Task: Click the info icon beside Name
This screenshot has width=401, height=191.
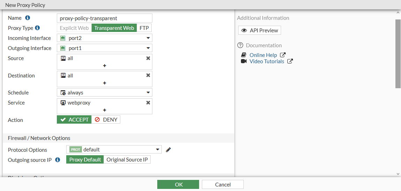Action: pos(28,18)
